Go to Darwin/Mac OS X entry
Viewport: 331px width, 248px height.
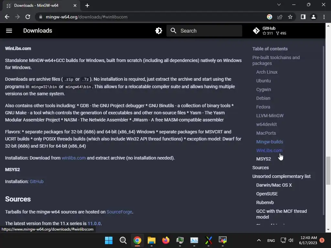(x=274, y=185)
